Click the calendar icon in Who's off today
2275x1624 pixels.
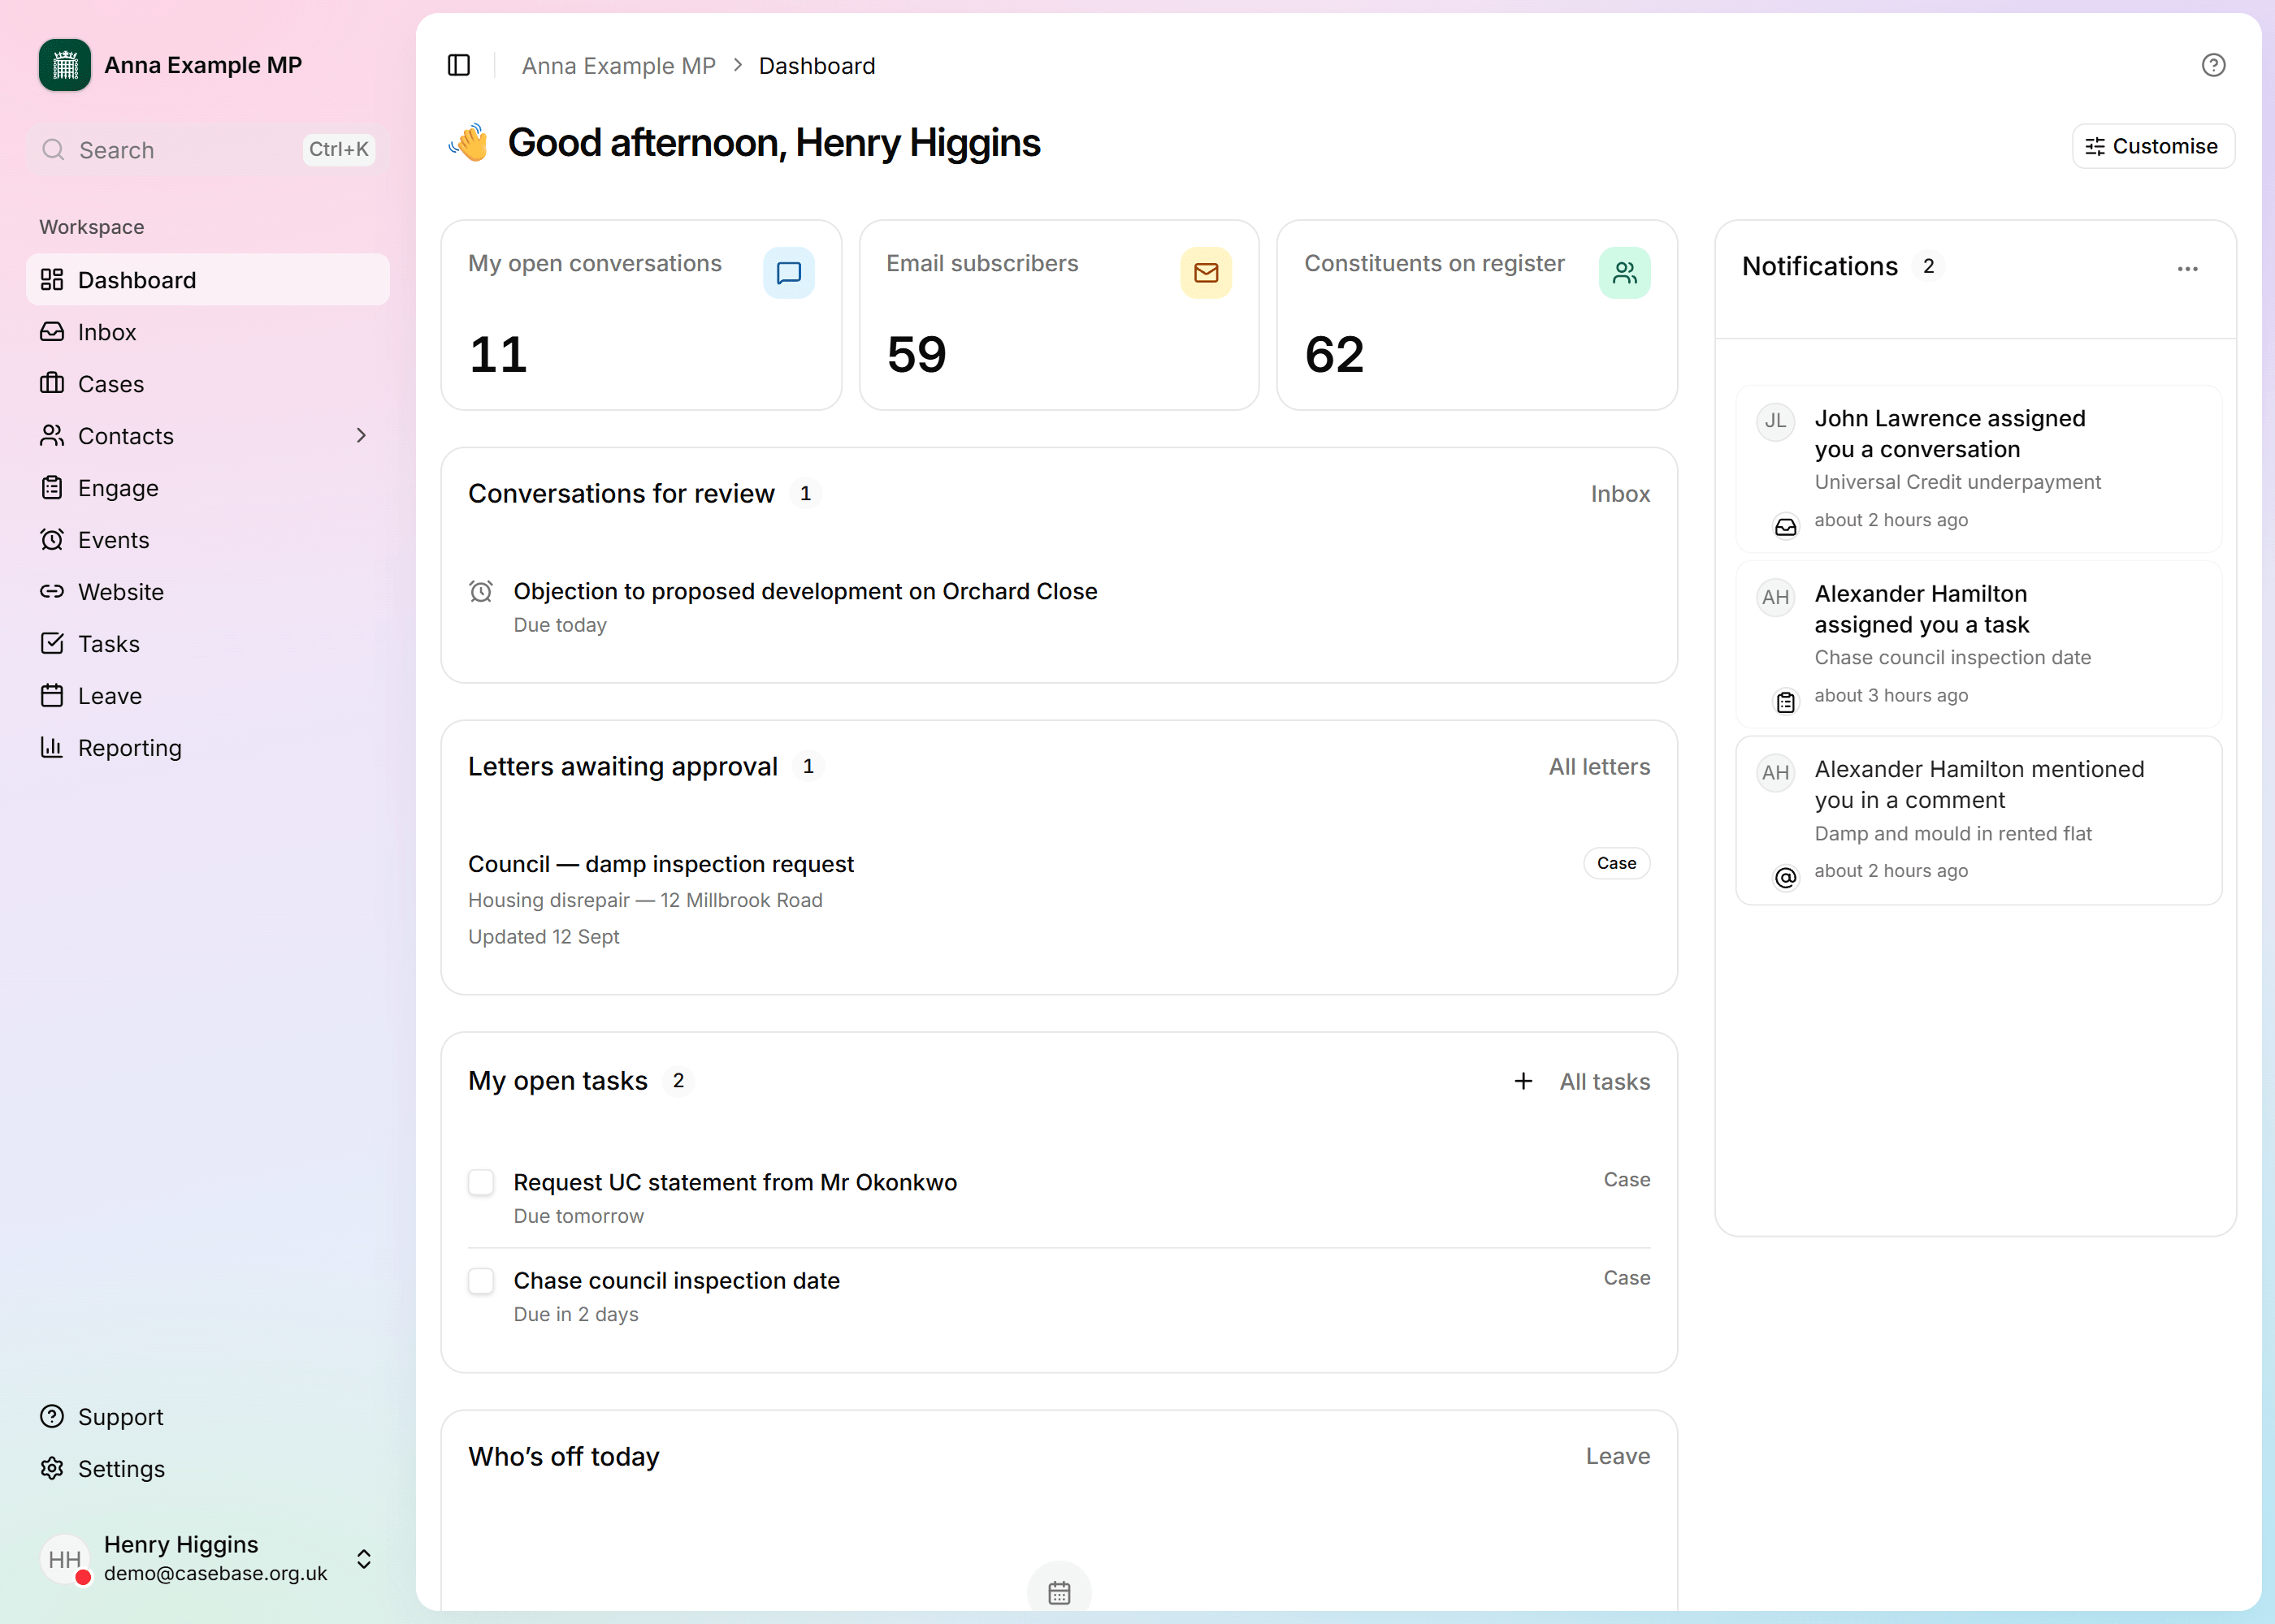(x=1059, y=1592)
